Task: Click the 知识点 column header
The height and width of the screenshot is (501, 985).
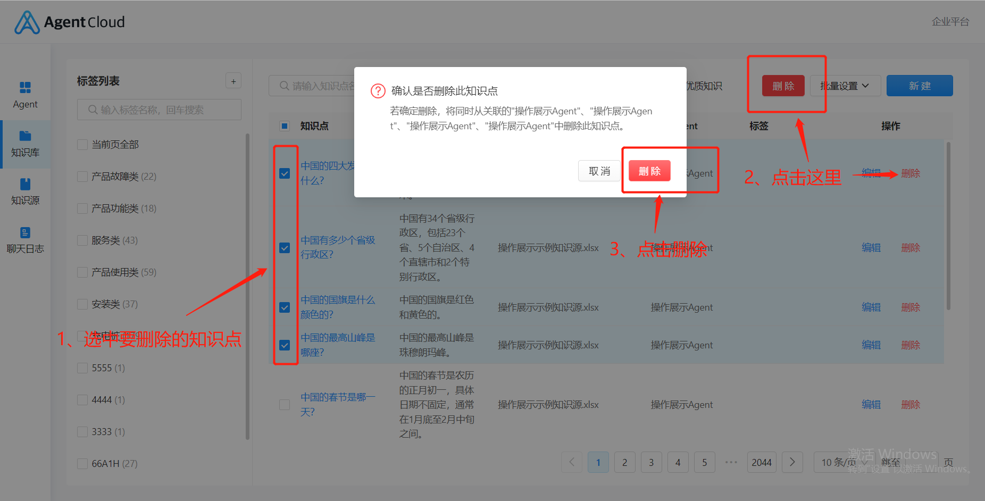Action: 314,126
